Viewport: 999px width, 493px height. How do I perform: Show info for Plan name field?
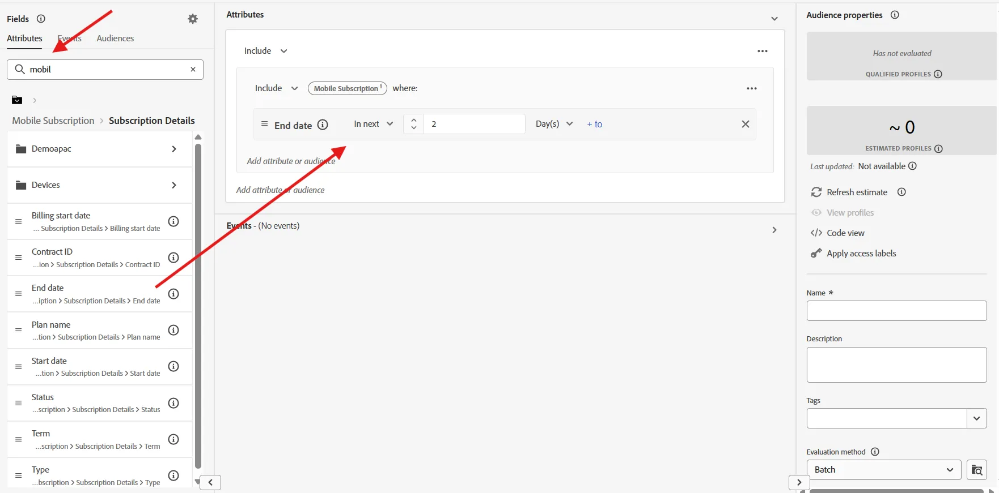174,330
